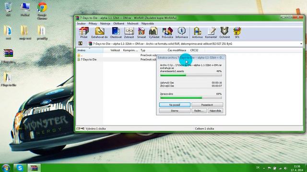
Task: Open the Windows Start button
Action: point(6,168)
